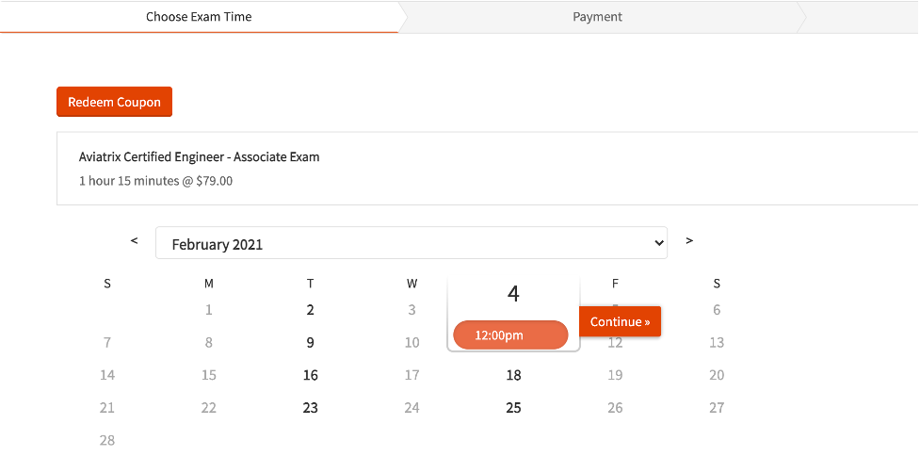Click February 1 on the calendar

point(209,310)
